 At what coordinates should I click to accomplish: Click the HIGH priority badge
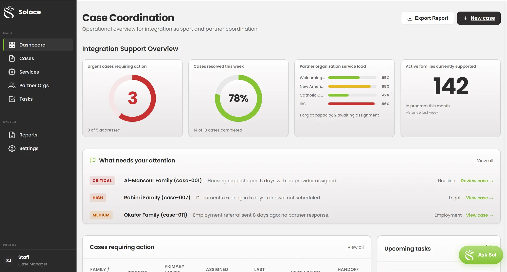98,198
